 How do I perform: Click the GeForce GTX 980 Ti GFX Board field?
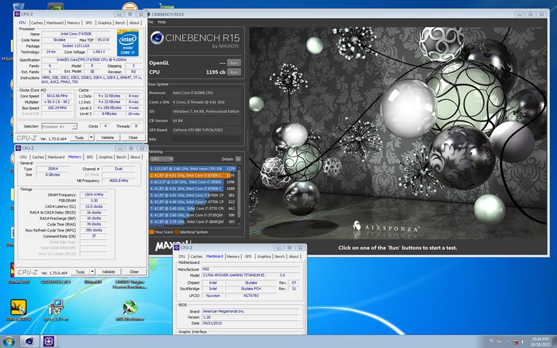206,130
